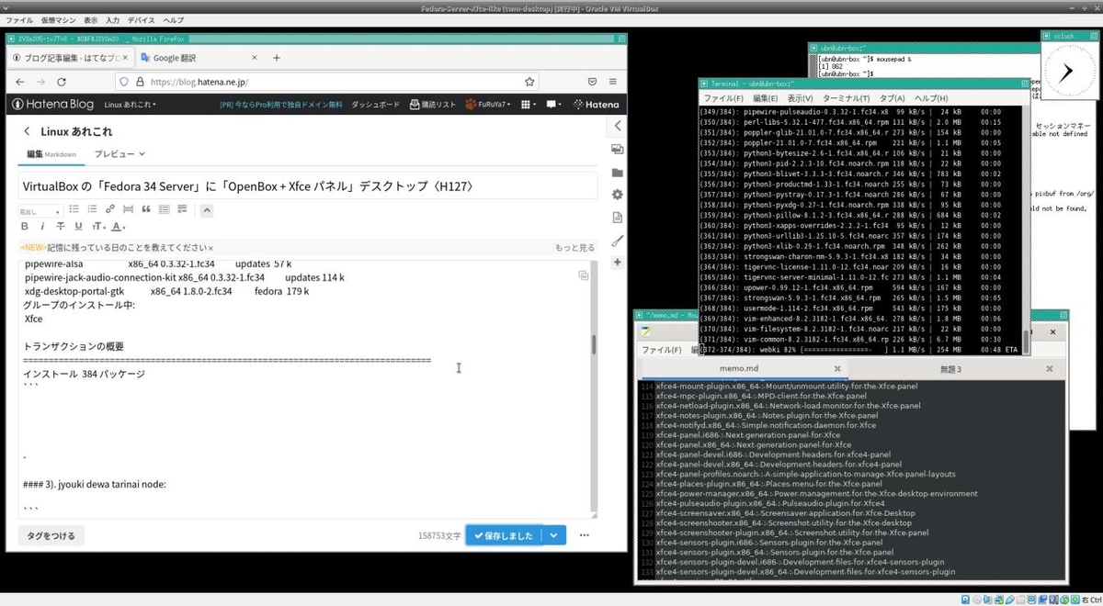Click タグをつける button
1103x606 pixels.
pyautogui.click(x=51, y=534)
